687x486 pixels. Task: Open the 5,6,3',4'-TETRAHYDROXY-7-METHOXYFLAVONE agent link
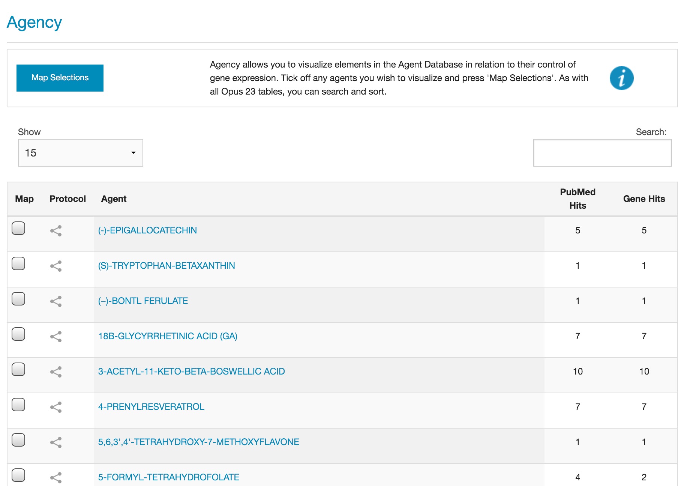click(x=199, y=442)
